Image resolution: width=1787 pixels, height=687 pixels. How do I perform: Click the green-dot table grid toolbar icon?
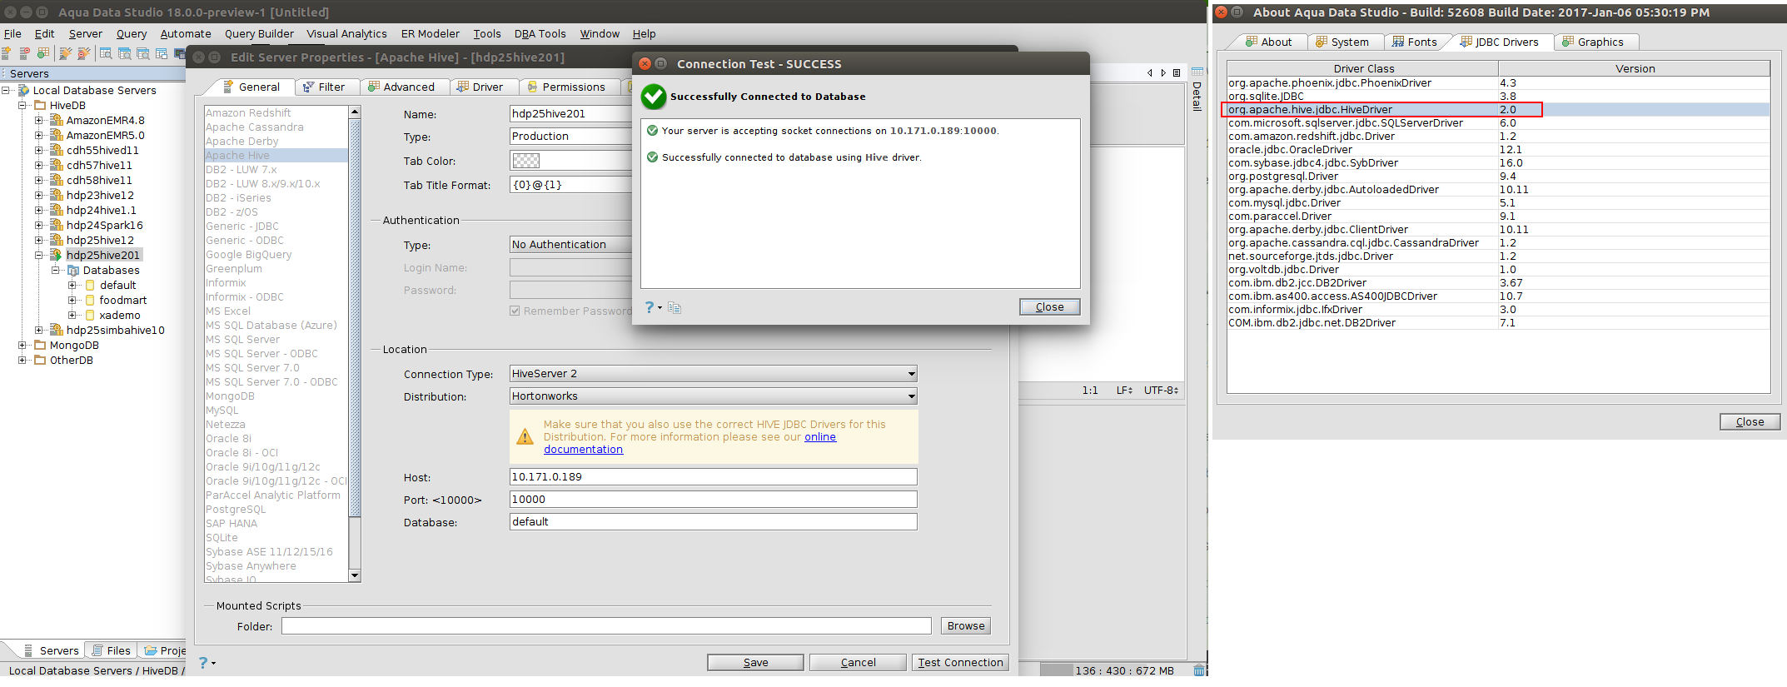(x=43, y=53)
